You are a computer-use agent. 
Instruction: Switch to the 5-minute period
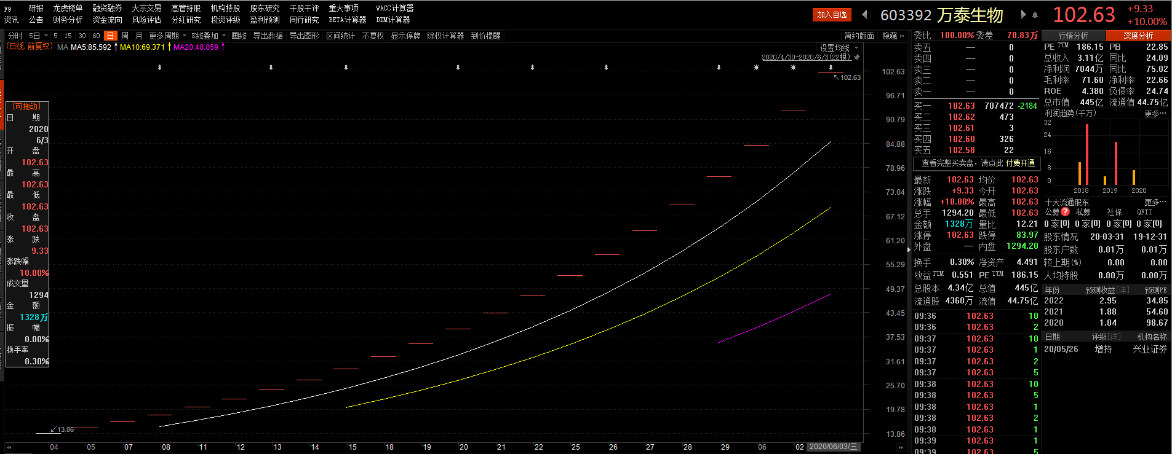(55, 36)
